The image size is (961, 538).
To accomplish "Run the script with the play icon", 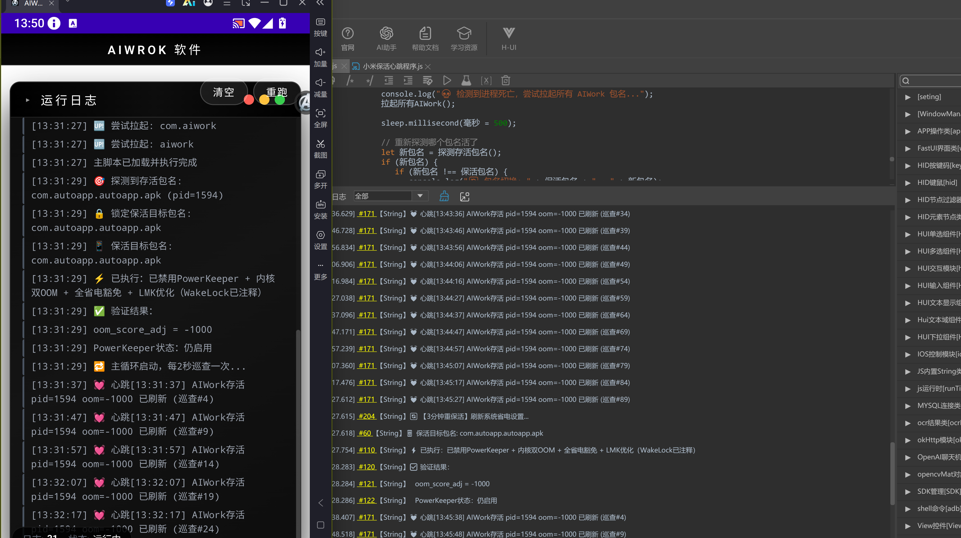I will [447, 81].
